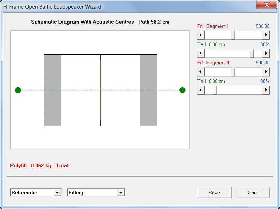Click the Fr1 Segment 4 slider thumb
280x209 pixels.
233,72
